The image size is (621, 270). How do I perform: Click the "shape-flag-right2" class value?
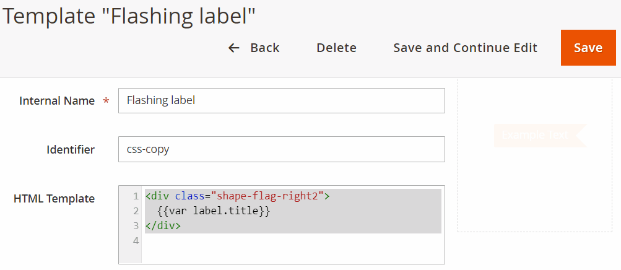pos(267,196)
